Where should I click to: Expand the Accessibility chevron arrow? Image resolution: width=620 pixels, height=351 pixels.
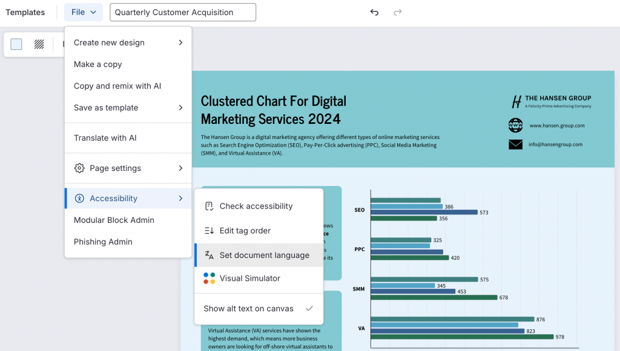[180, 198]
